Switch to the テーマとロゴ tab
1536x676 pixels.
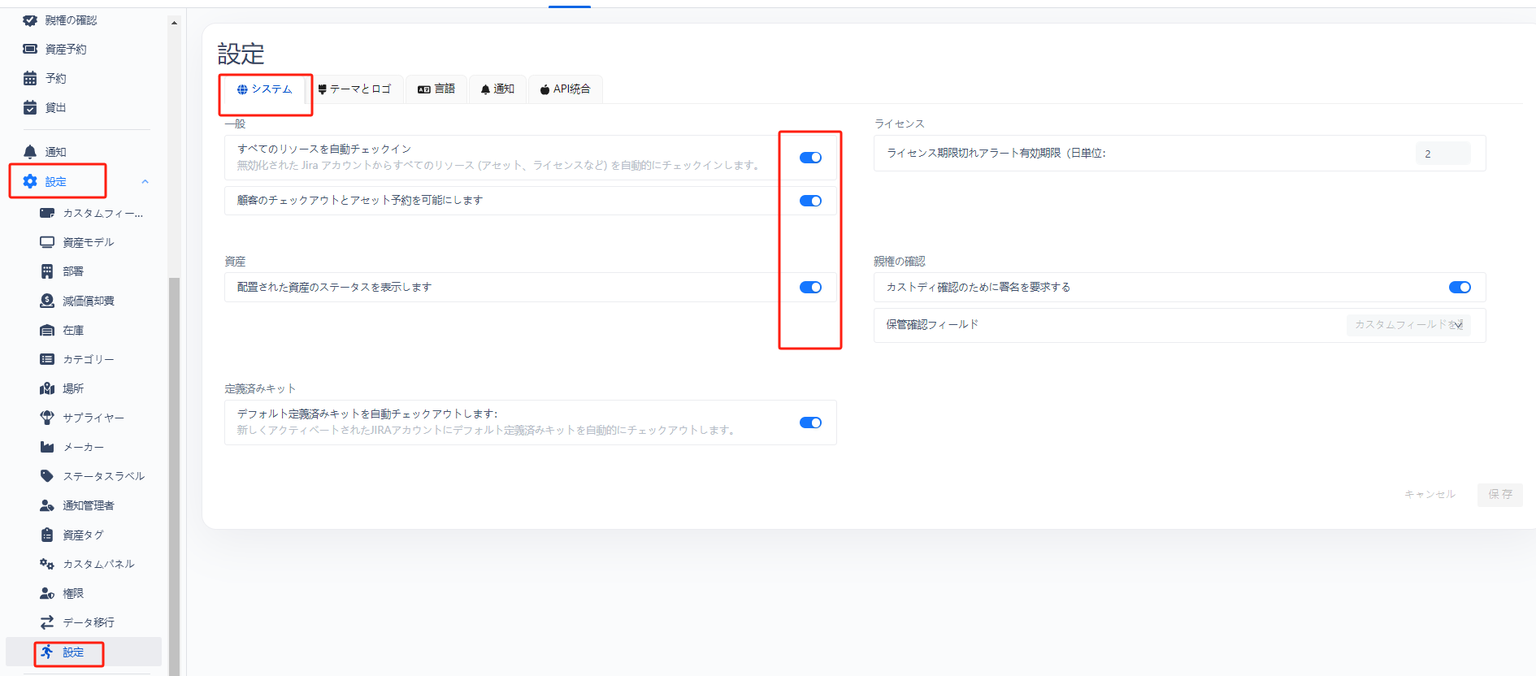coord(354,89)
